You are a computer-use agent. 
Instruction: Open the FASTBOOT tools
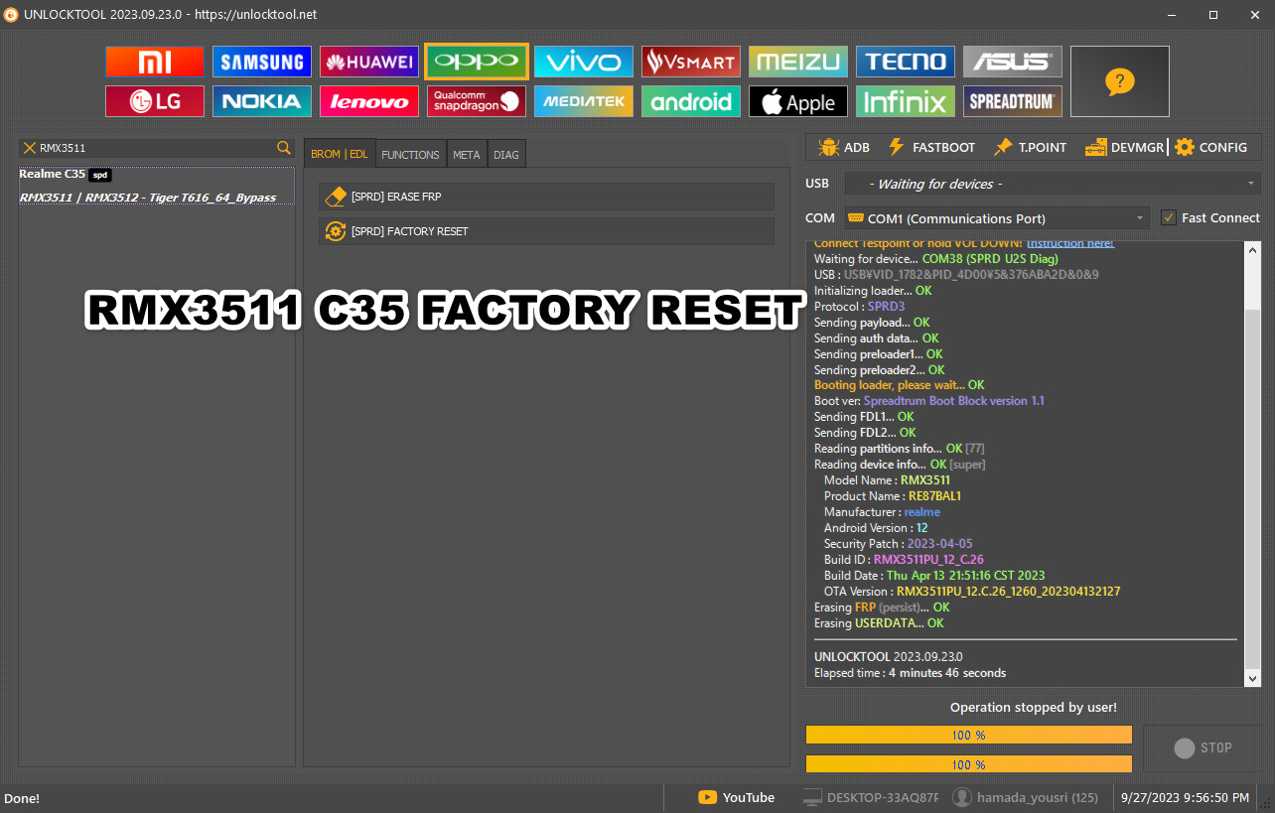pos(931,147)
